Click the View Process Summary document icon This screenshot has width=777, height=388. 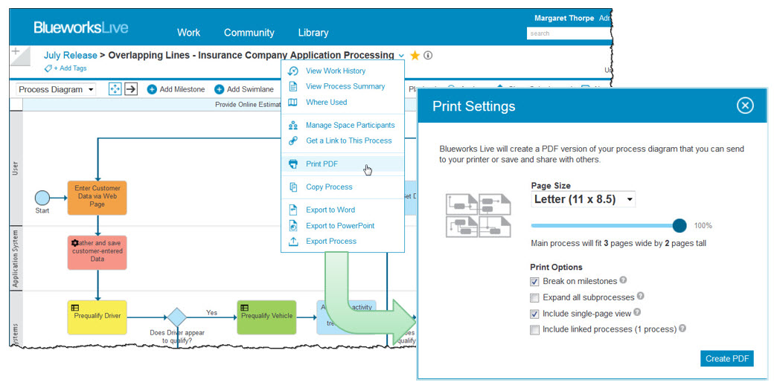[x=292, y=87]
